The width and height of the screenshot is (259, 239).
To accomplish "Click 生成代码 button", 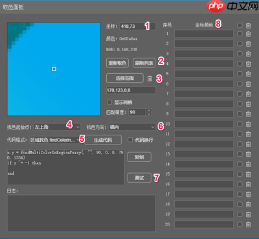I will click(103, 140).
